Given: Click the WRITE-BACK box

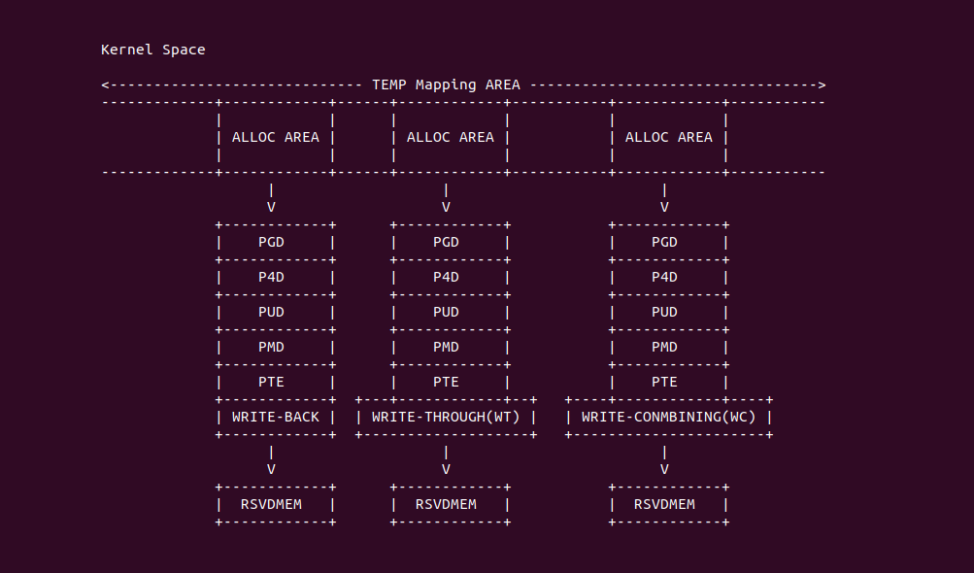Looking at the screenshot, I should pos(276,417).
